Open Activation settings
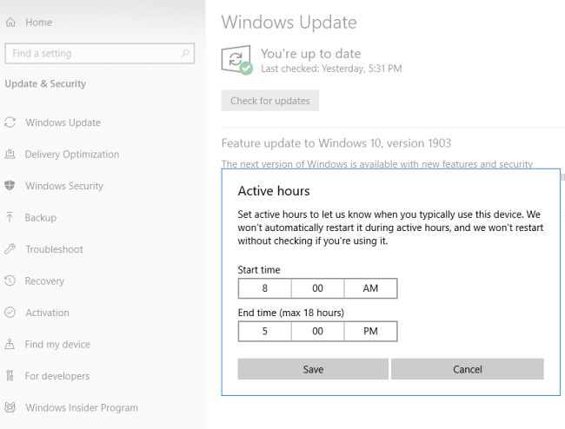Image resolution: width=565 pixels, height=429 pixels. coord(47,313)
